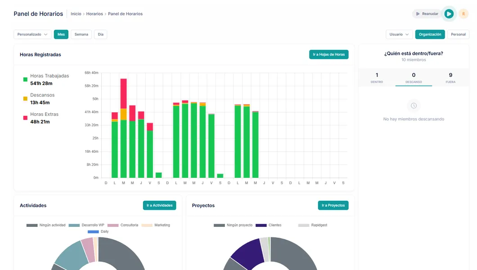Viewport: 477px width, 270px height.
Task: Select the Semana period tab
Action: point(81,35)
